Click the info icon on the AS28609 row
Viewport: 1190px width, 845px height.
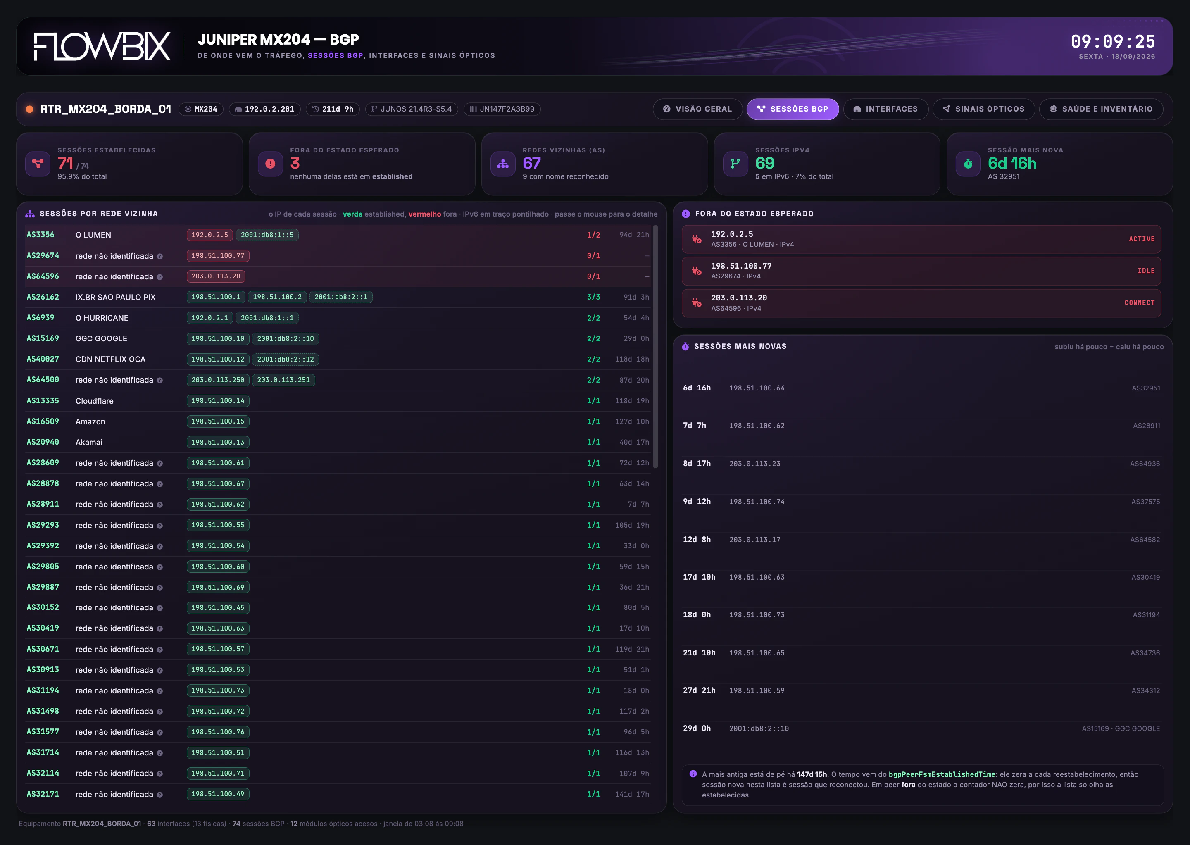pyautogui.click(x=160, y=463)
